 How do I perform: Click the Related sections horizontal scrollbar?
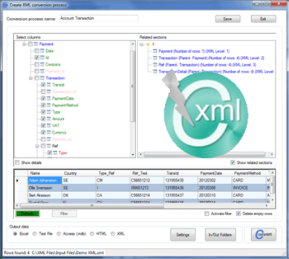coord(206,154)
